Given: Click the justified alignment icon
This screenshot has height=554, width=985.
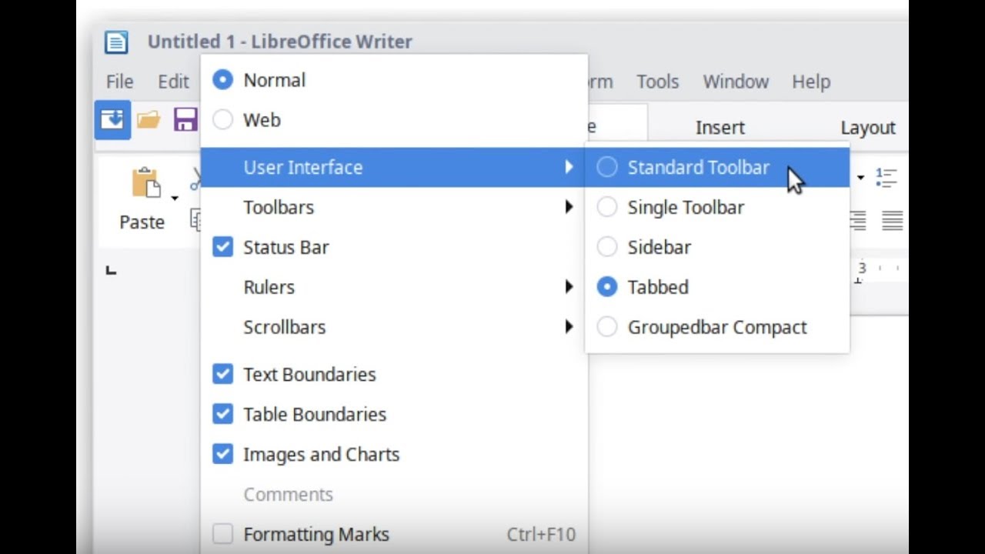Looking at the screenshot, I should [x=892, y=220].
